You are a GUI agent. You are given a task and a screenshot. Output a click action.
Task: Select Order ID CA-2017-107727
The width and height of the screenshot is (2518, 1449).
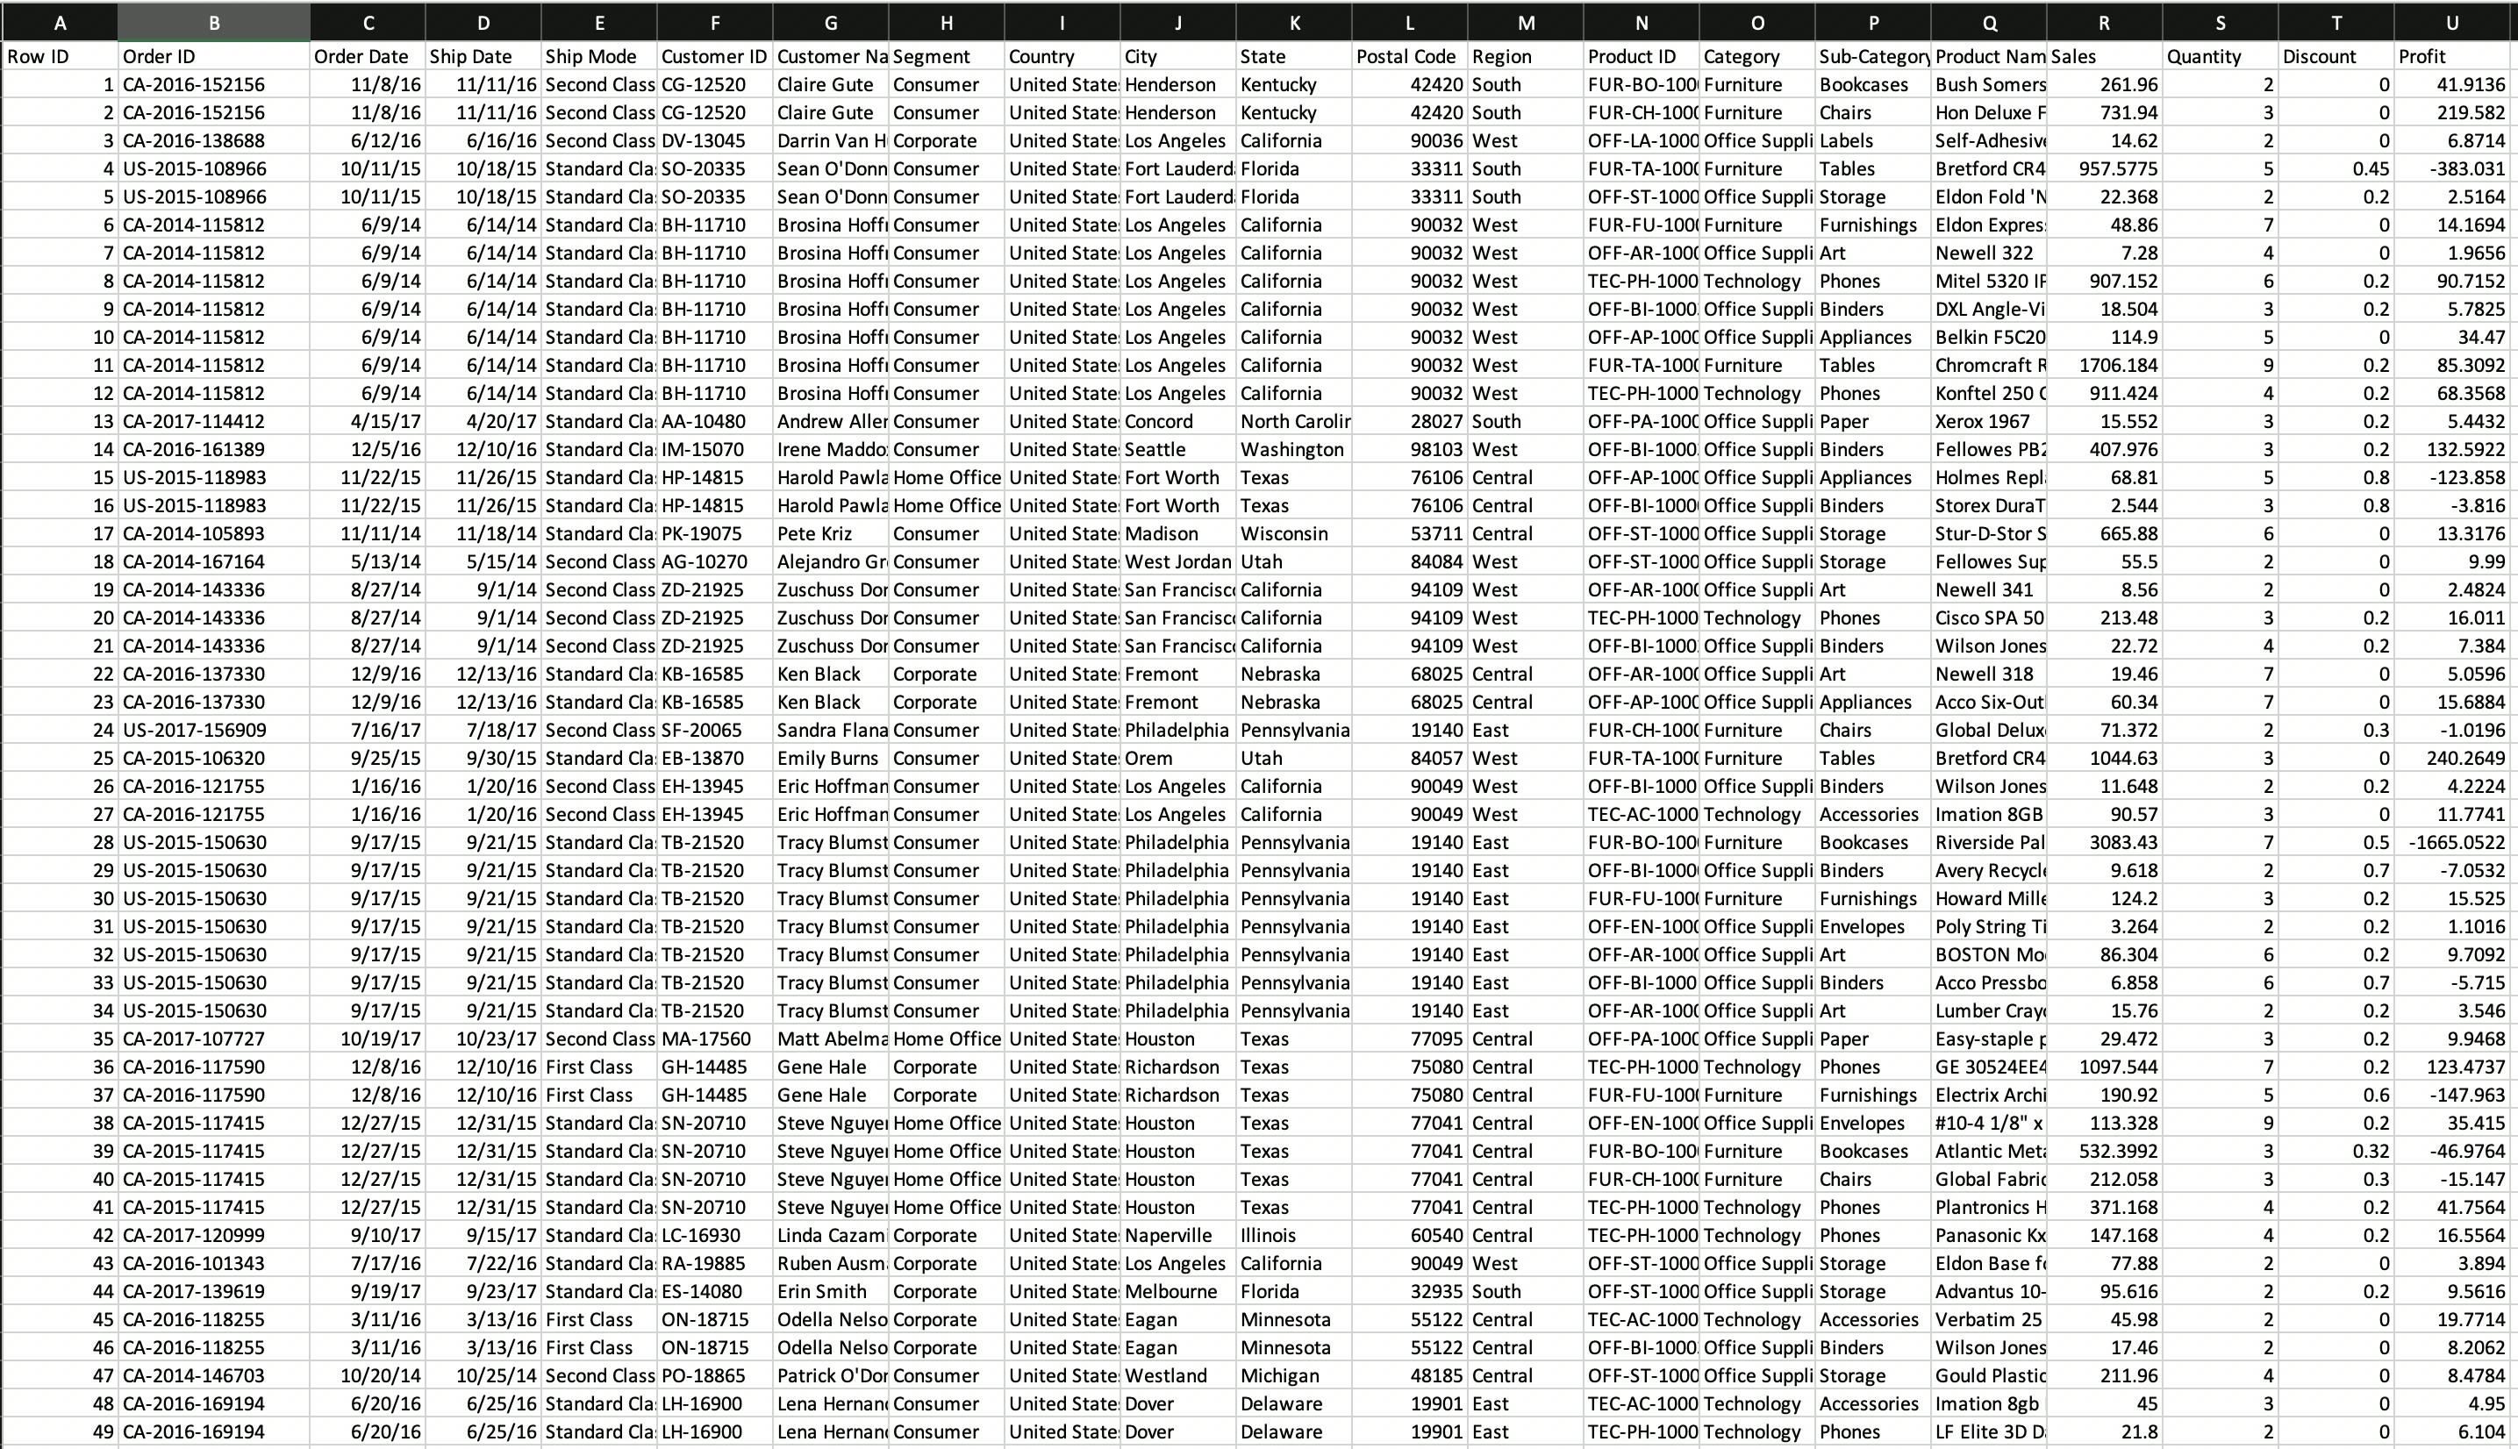pyautogui.click(x=214, y=1039)
